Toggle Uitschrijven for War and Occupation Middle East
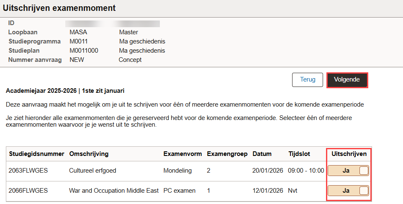The height and width of the screenshot is (204, 403). point(348,191)
